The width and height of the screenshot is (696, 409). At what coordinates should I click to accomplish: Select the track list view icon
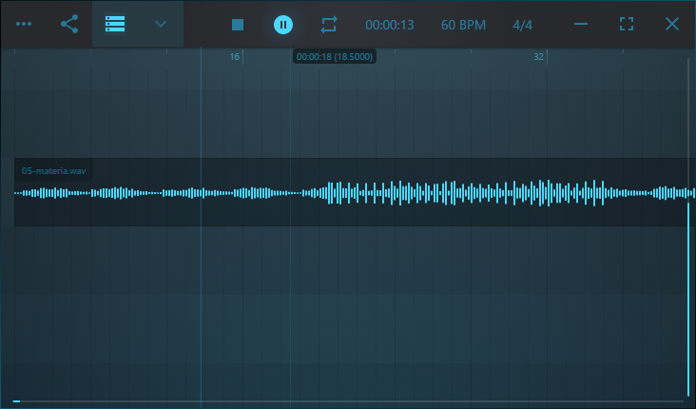coord(115,24)
